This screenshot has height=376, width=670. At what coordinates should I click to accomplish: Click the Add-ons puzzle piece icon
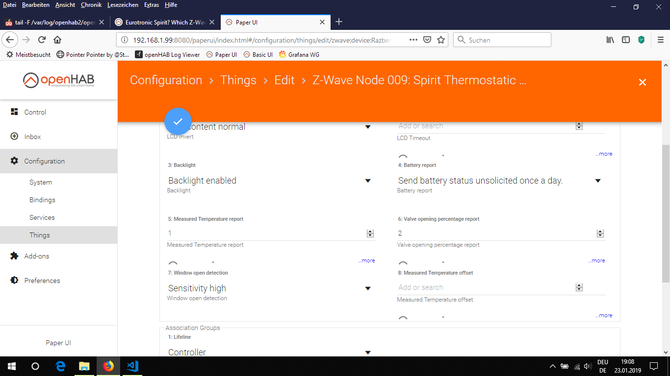14,256
